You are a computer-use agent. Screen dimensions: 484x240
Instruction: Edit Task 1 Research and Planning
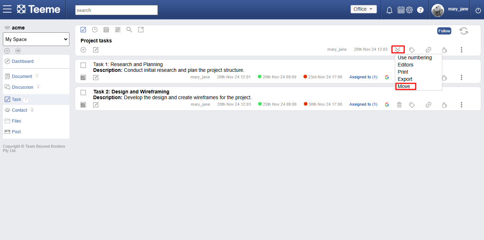click(96, 77)
